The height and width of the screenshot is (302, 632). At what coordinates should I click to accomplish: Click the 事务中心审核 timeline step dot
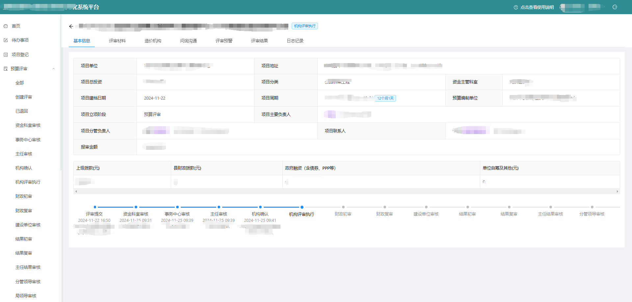click(177, 207)
